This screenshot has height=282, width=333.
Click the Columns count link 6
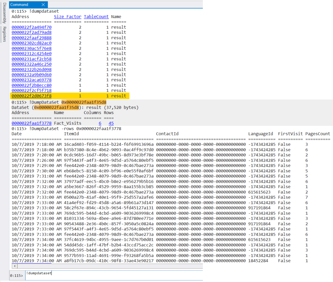coord(100,123)
